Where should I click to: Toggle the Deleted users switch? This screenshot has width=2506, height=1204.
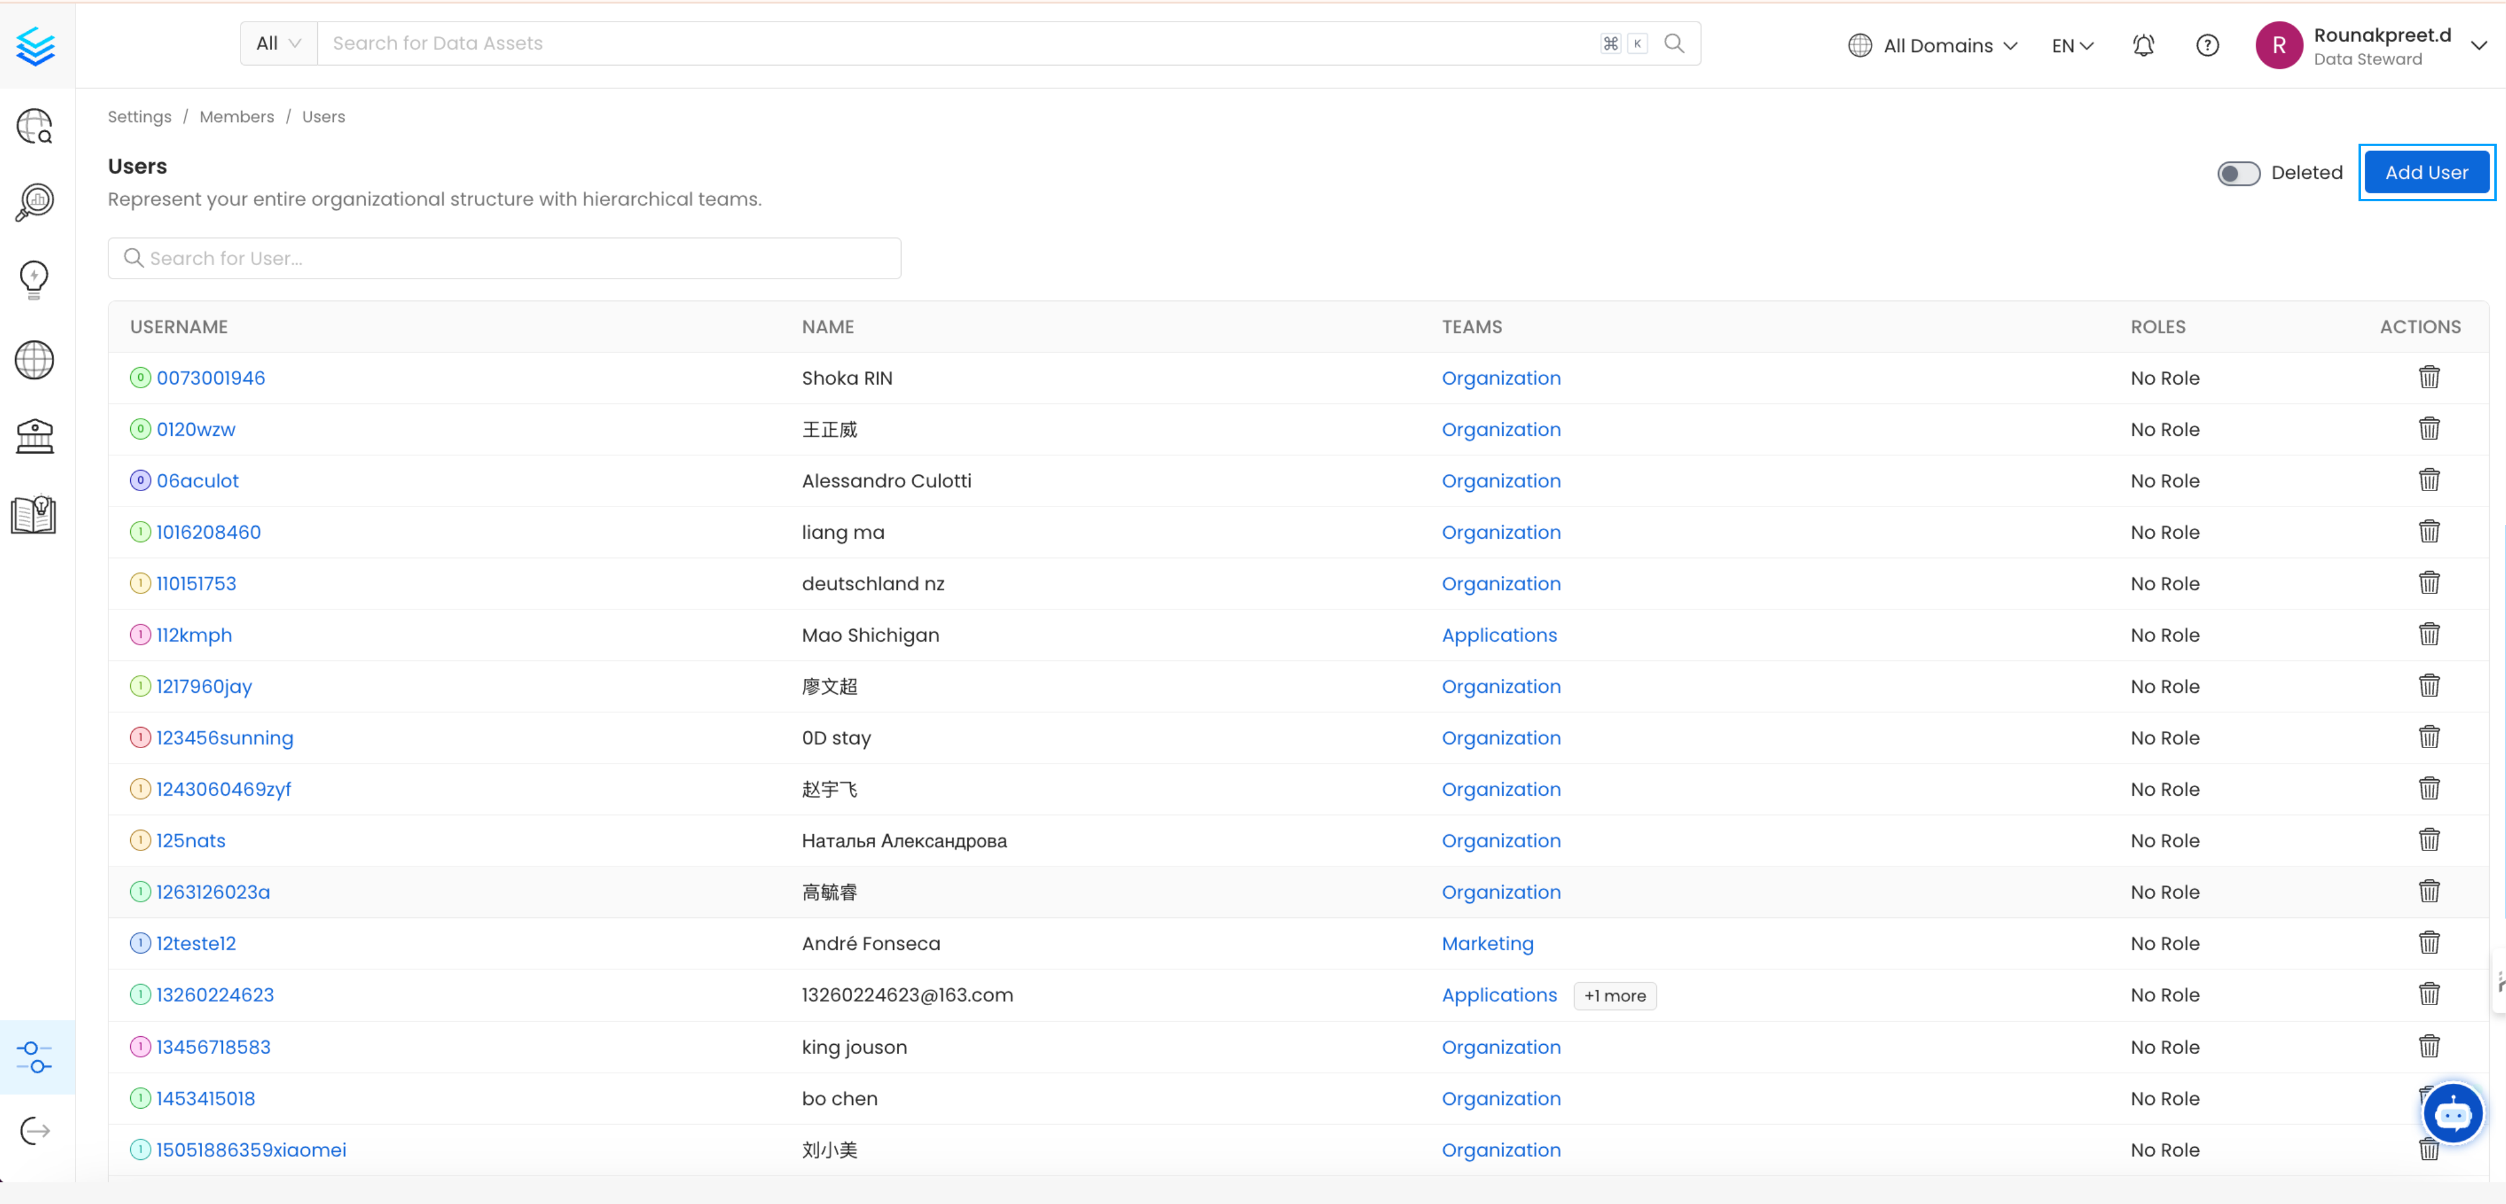[x=2239, y=172]
